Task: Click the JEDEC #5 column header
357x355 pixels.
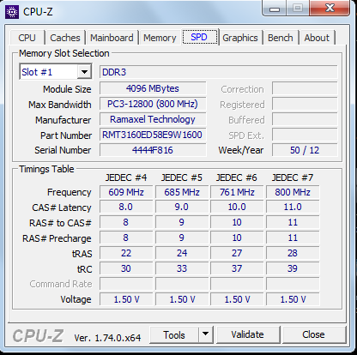Action: [182, 177]
